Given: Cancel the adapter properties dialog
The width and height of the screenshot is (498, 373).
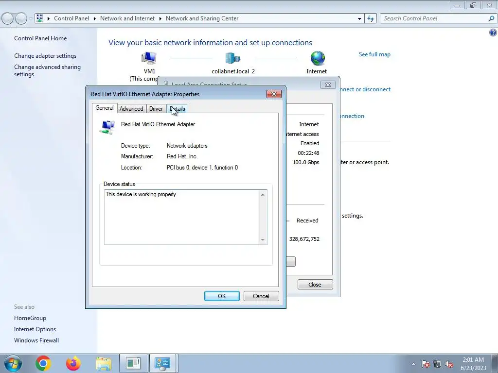Looking at the screenshot, I should tap(261, 296).
